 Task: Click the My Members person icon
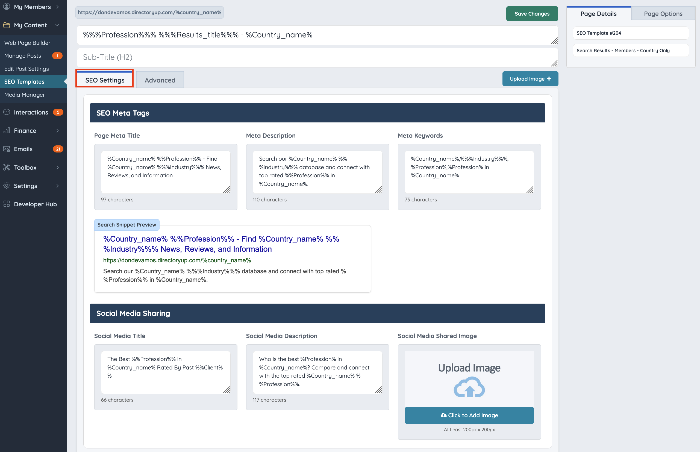[x=7, y=7]
